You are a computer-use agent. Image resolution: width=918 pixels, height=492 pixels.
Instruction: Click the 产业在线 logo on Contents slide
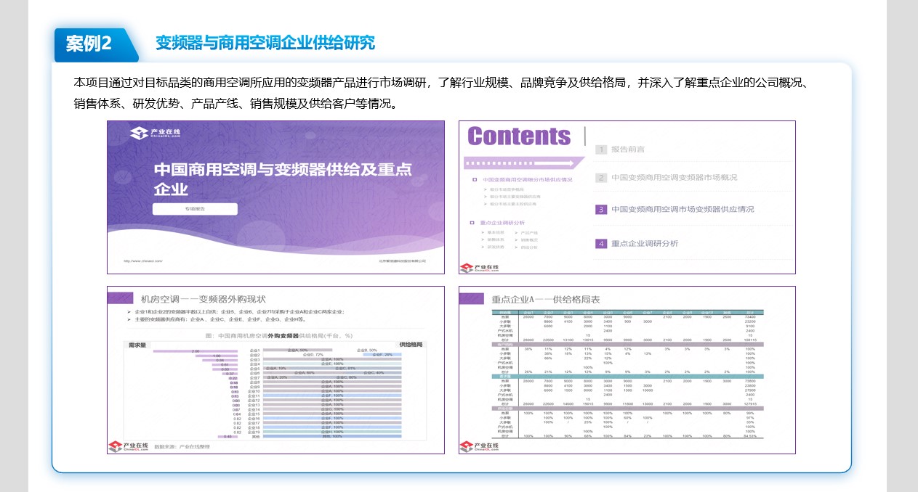click(x=480, y=267)
